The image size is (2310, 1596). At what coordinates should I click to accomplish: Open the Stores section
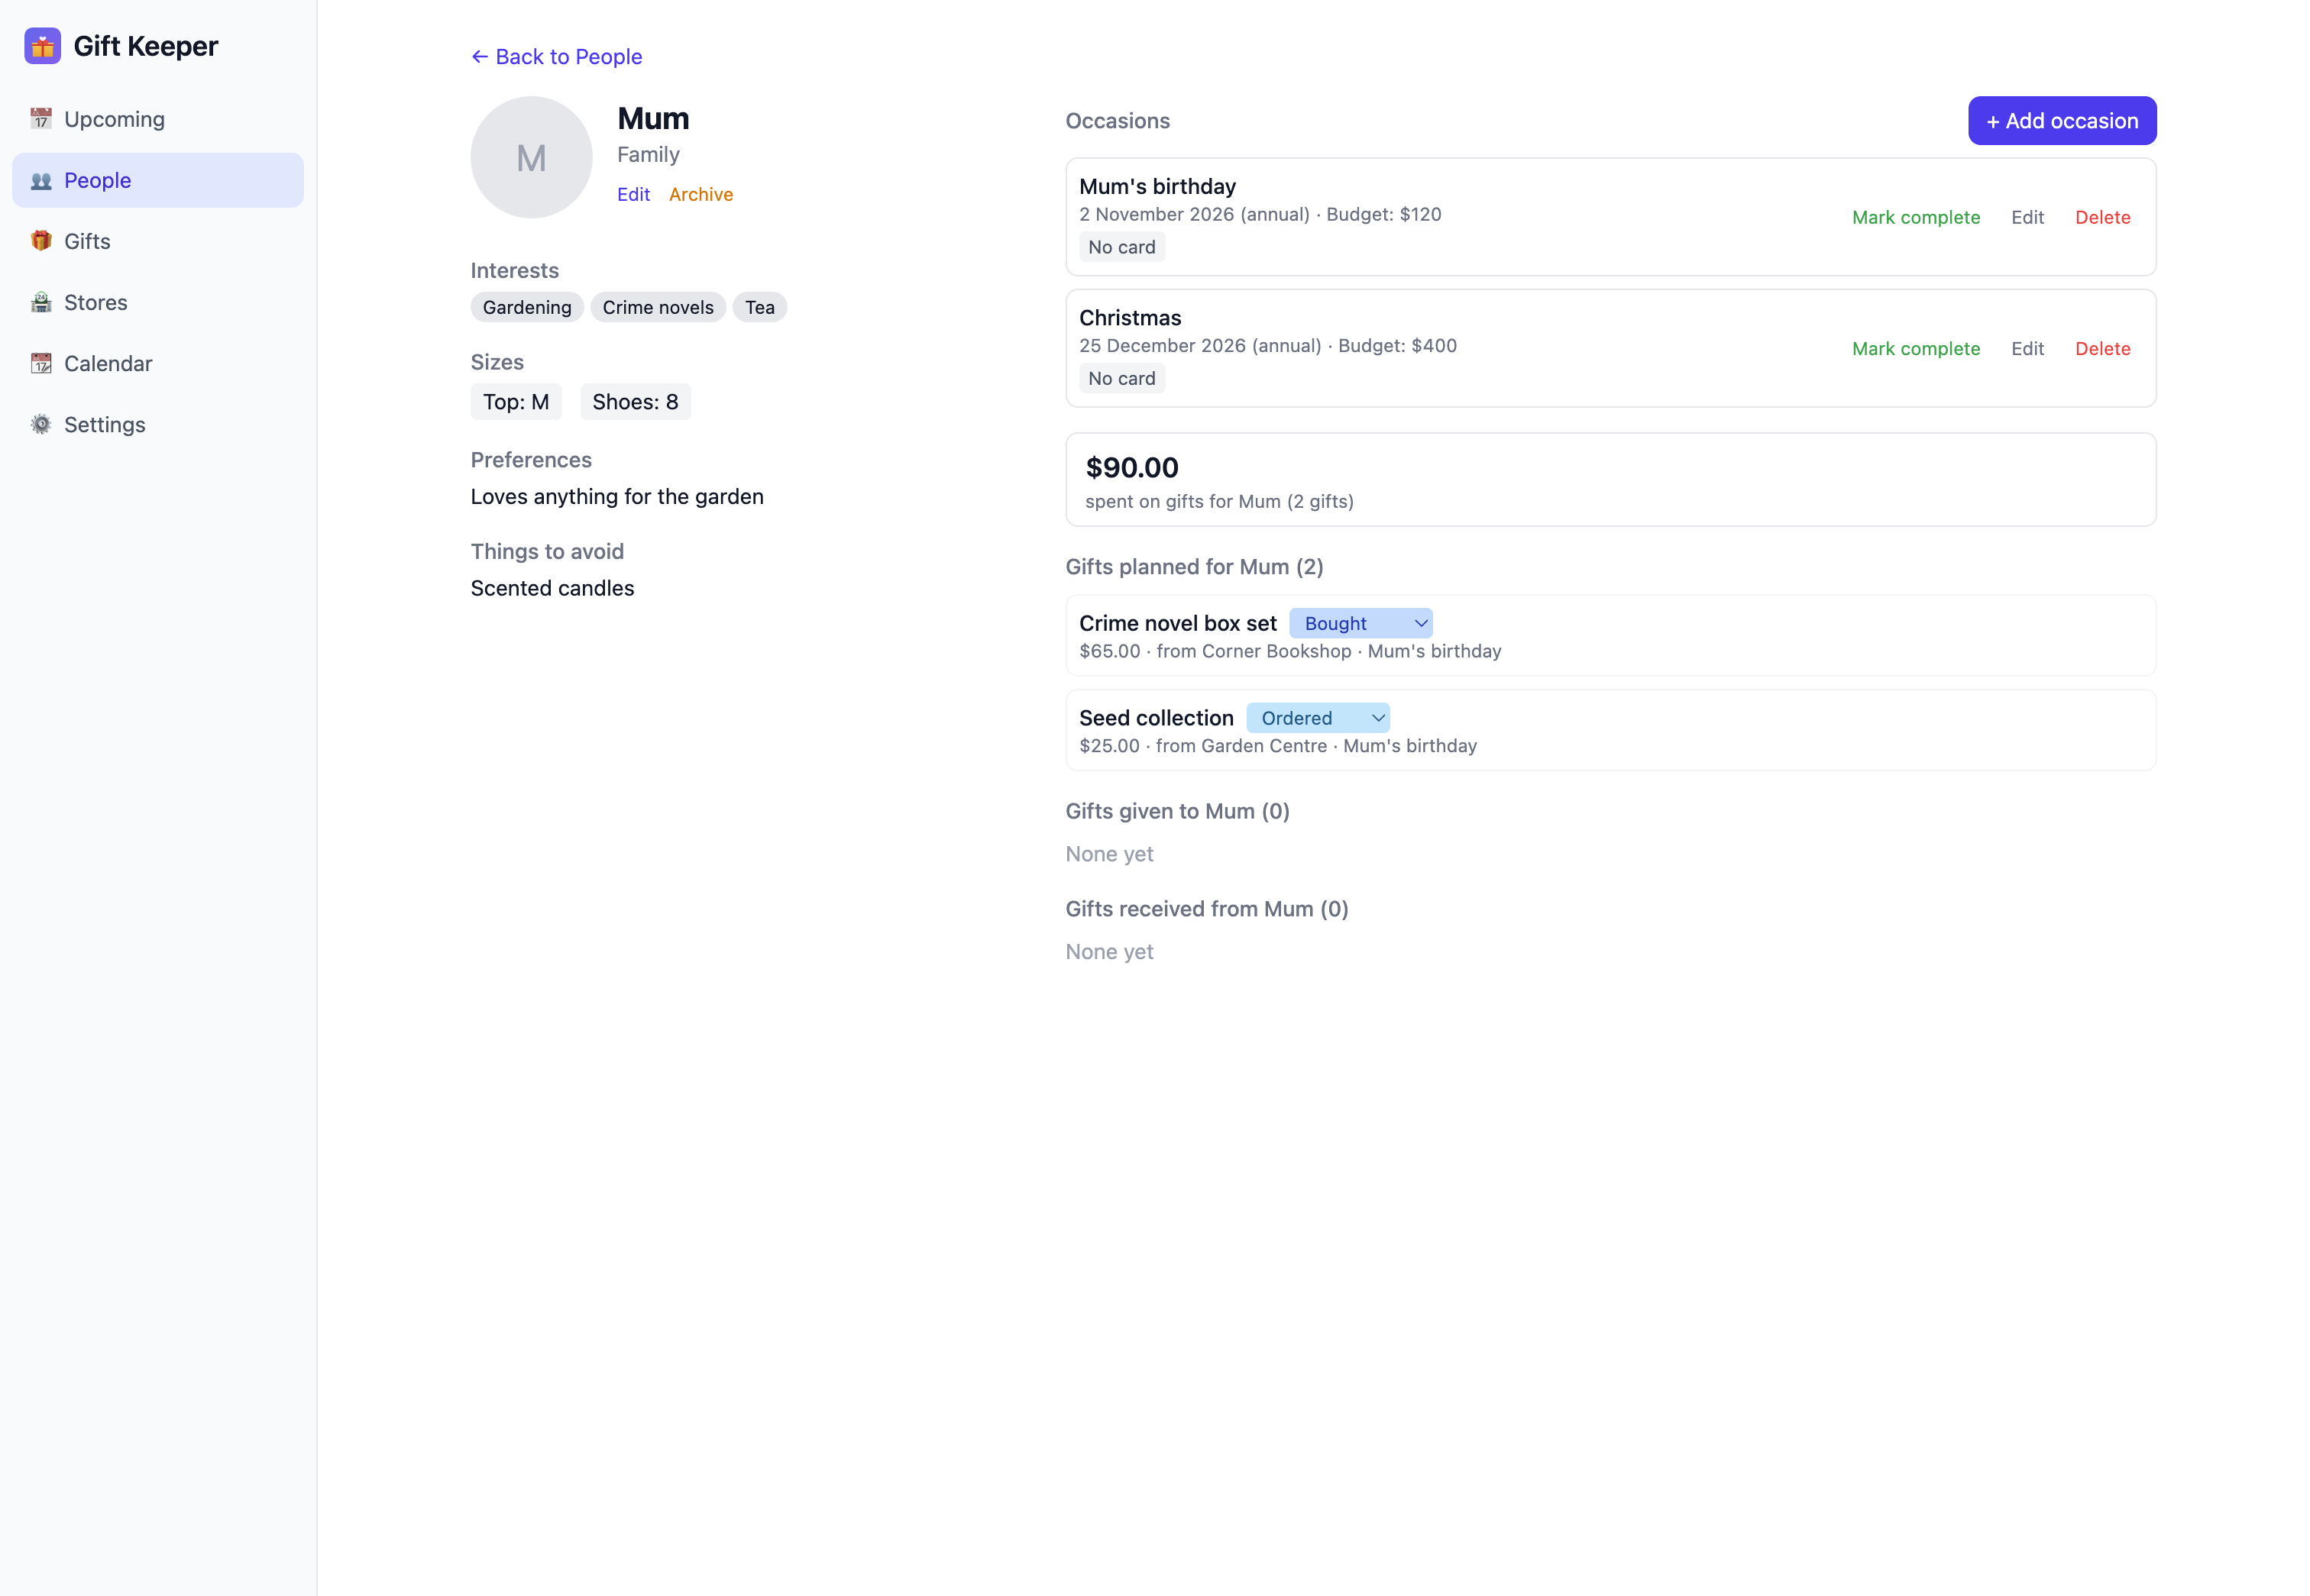click(158, 302)
